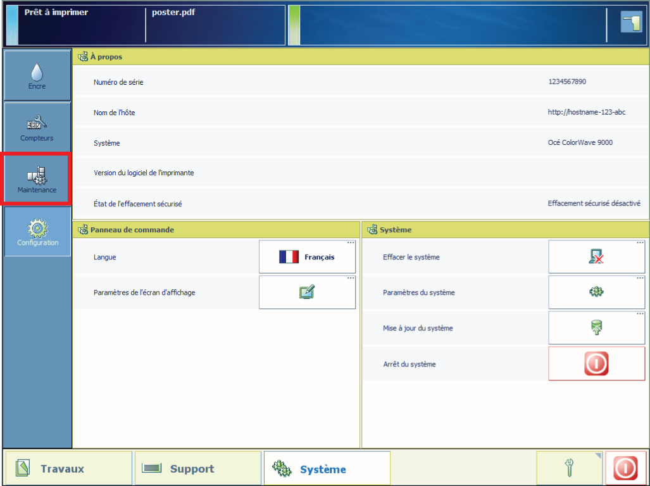
Task: Click the serial number 1234567890
Action: pos(567,82)
